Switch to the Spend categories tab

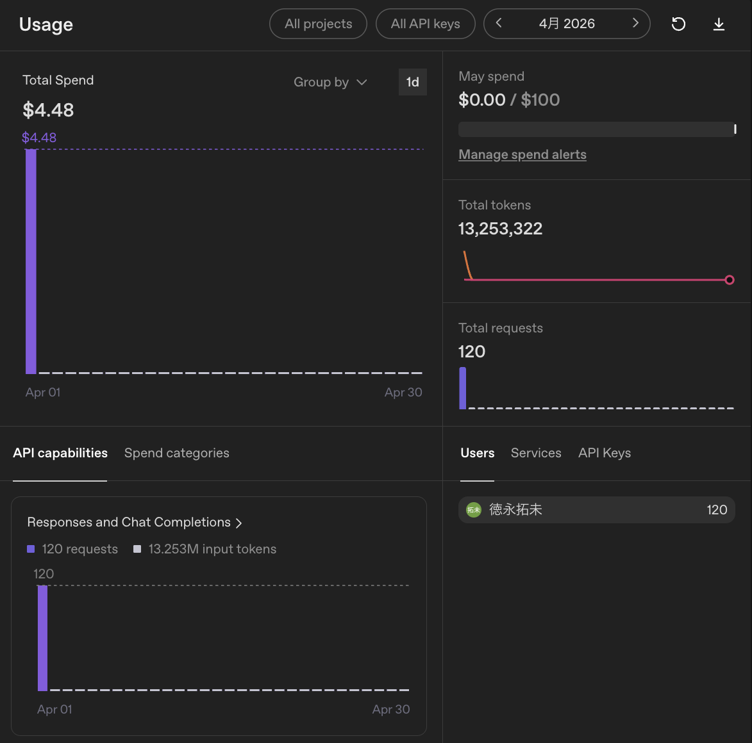click(176, 453)
